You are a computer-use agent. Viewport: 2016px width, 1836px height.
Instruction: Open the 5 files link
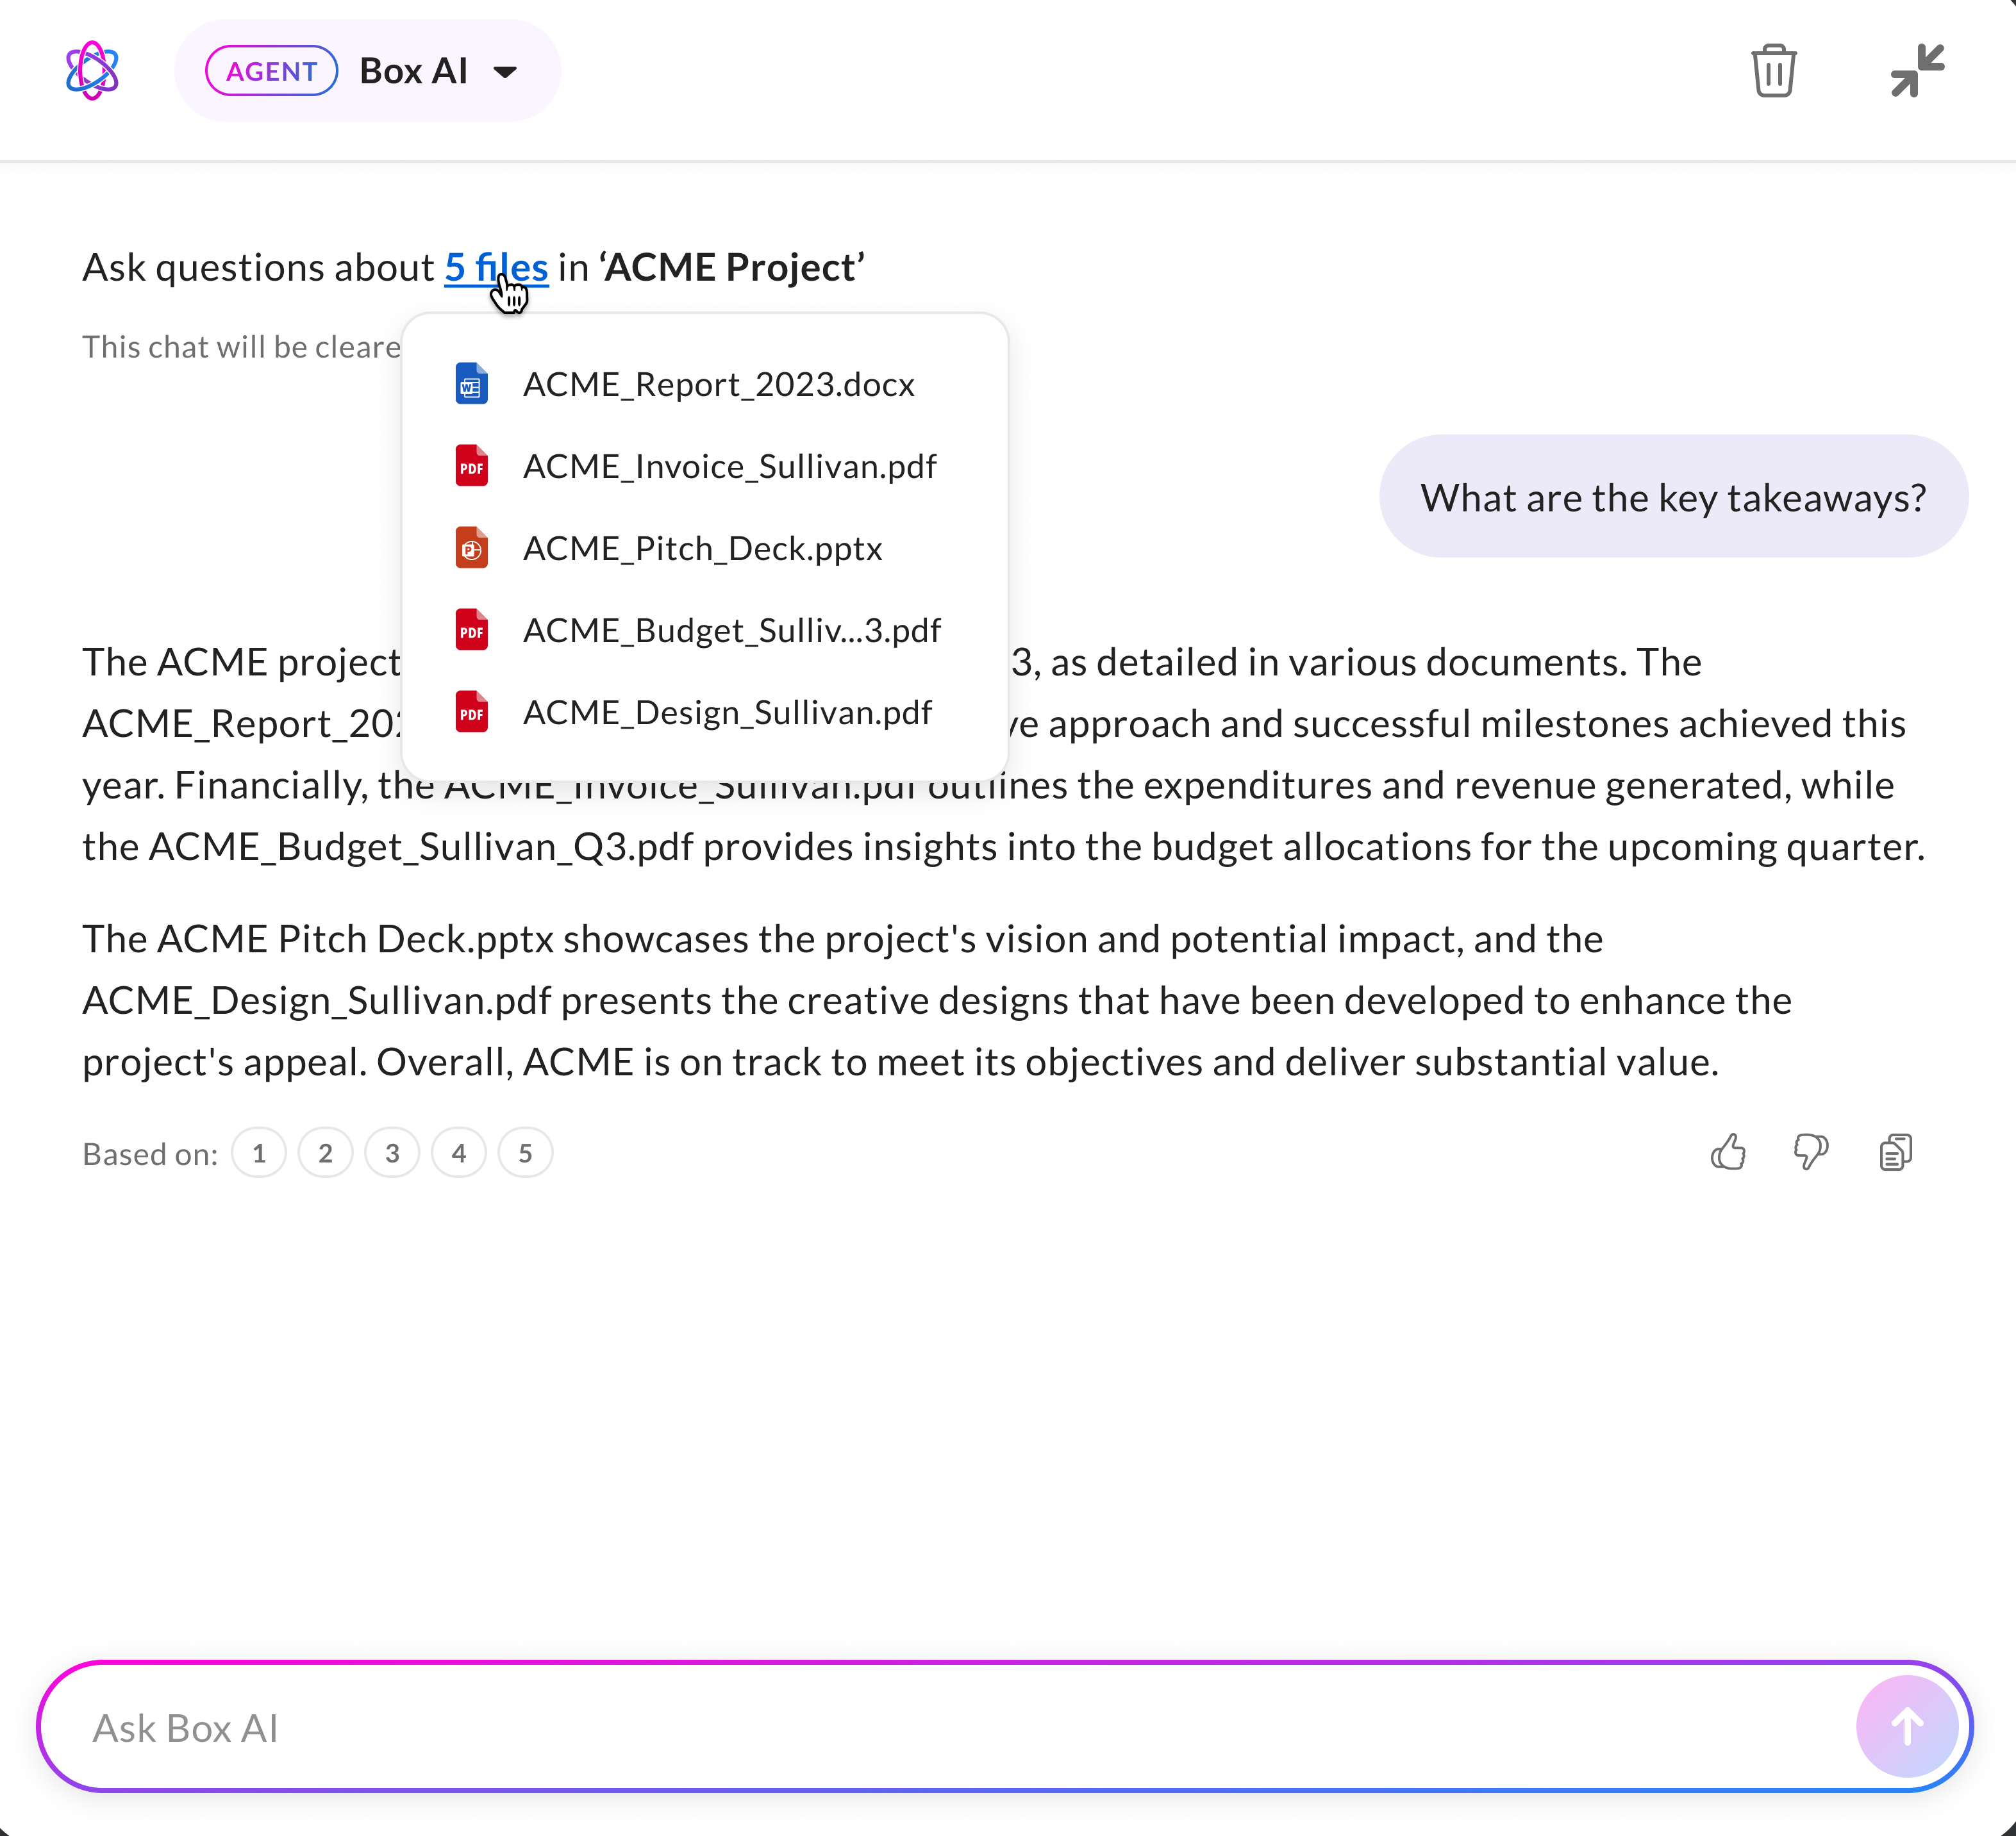pyautogui.click(x=496, y=268)
